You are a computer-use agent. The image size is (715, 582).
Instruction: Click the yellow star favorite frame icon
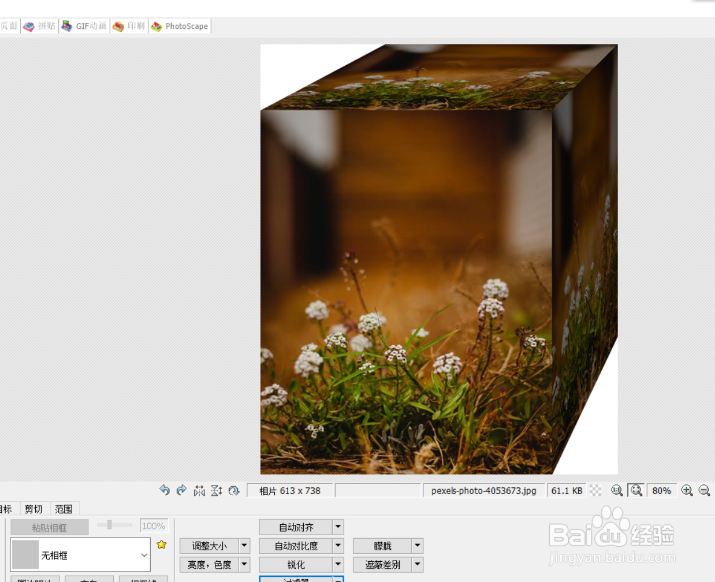162,544
